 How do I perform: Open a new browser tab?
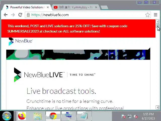click(104, 7)
